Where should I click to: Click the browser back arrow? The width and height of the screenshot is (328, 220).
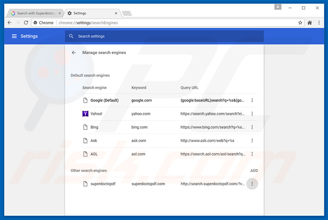click(10, 22)
